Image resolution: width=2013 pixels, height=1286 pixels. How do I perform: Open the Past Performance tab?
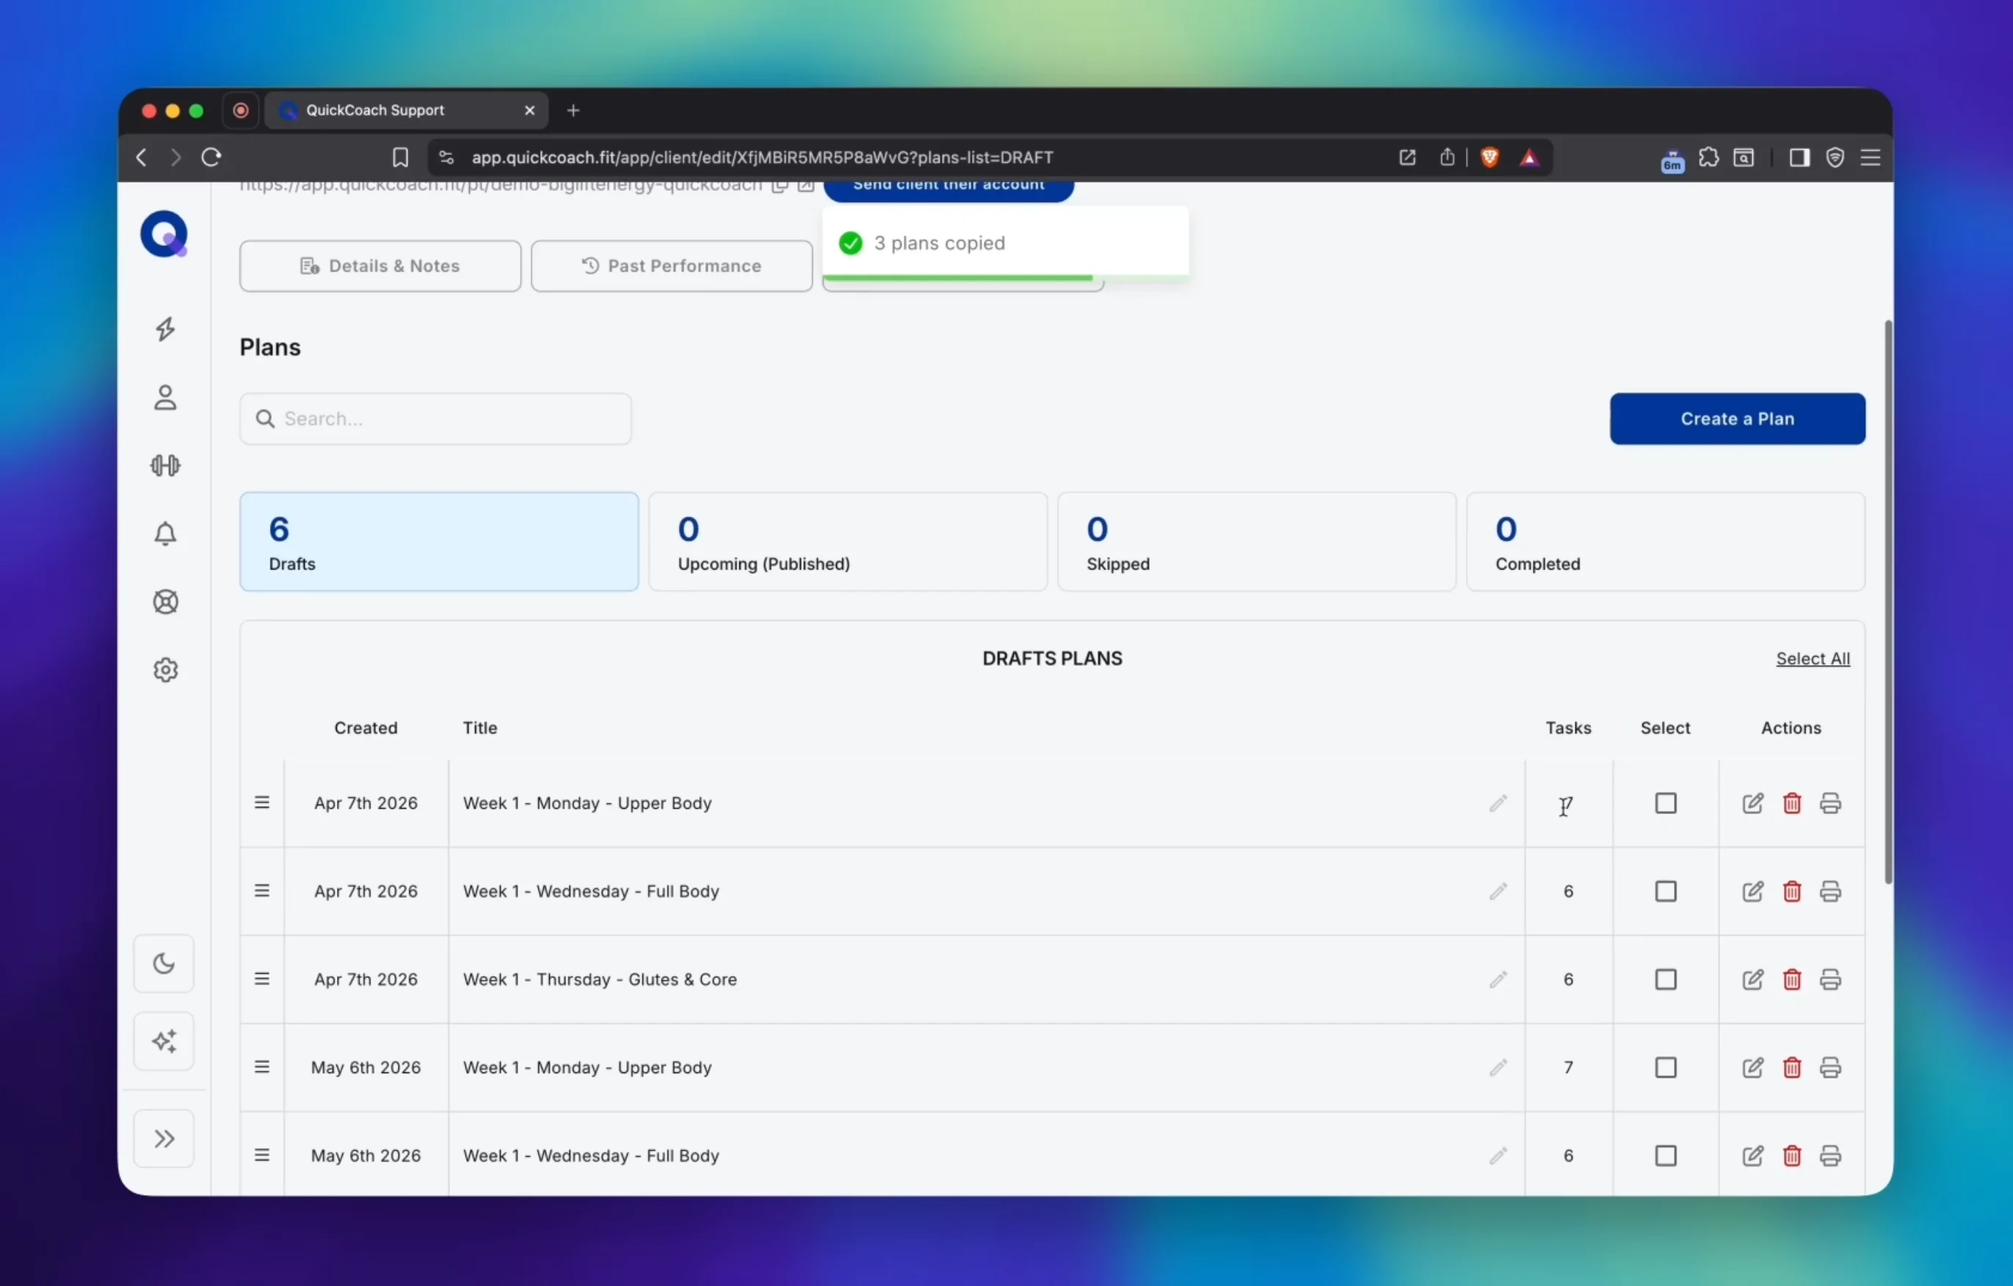671,266
